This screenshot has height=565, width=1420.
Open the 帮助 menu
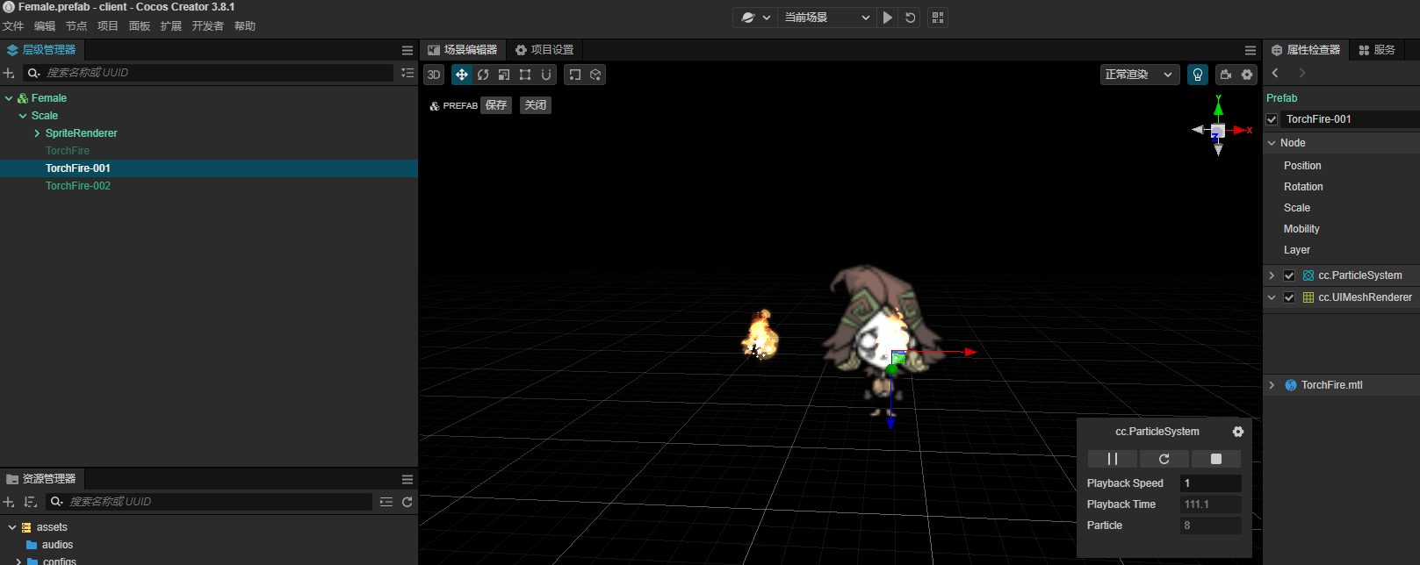tap(245, 26)
